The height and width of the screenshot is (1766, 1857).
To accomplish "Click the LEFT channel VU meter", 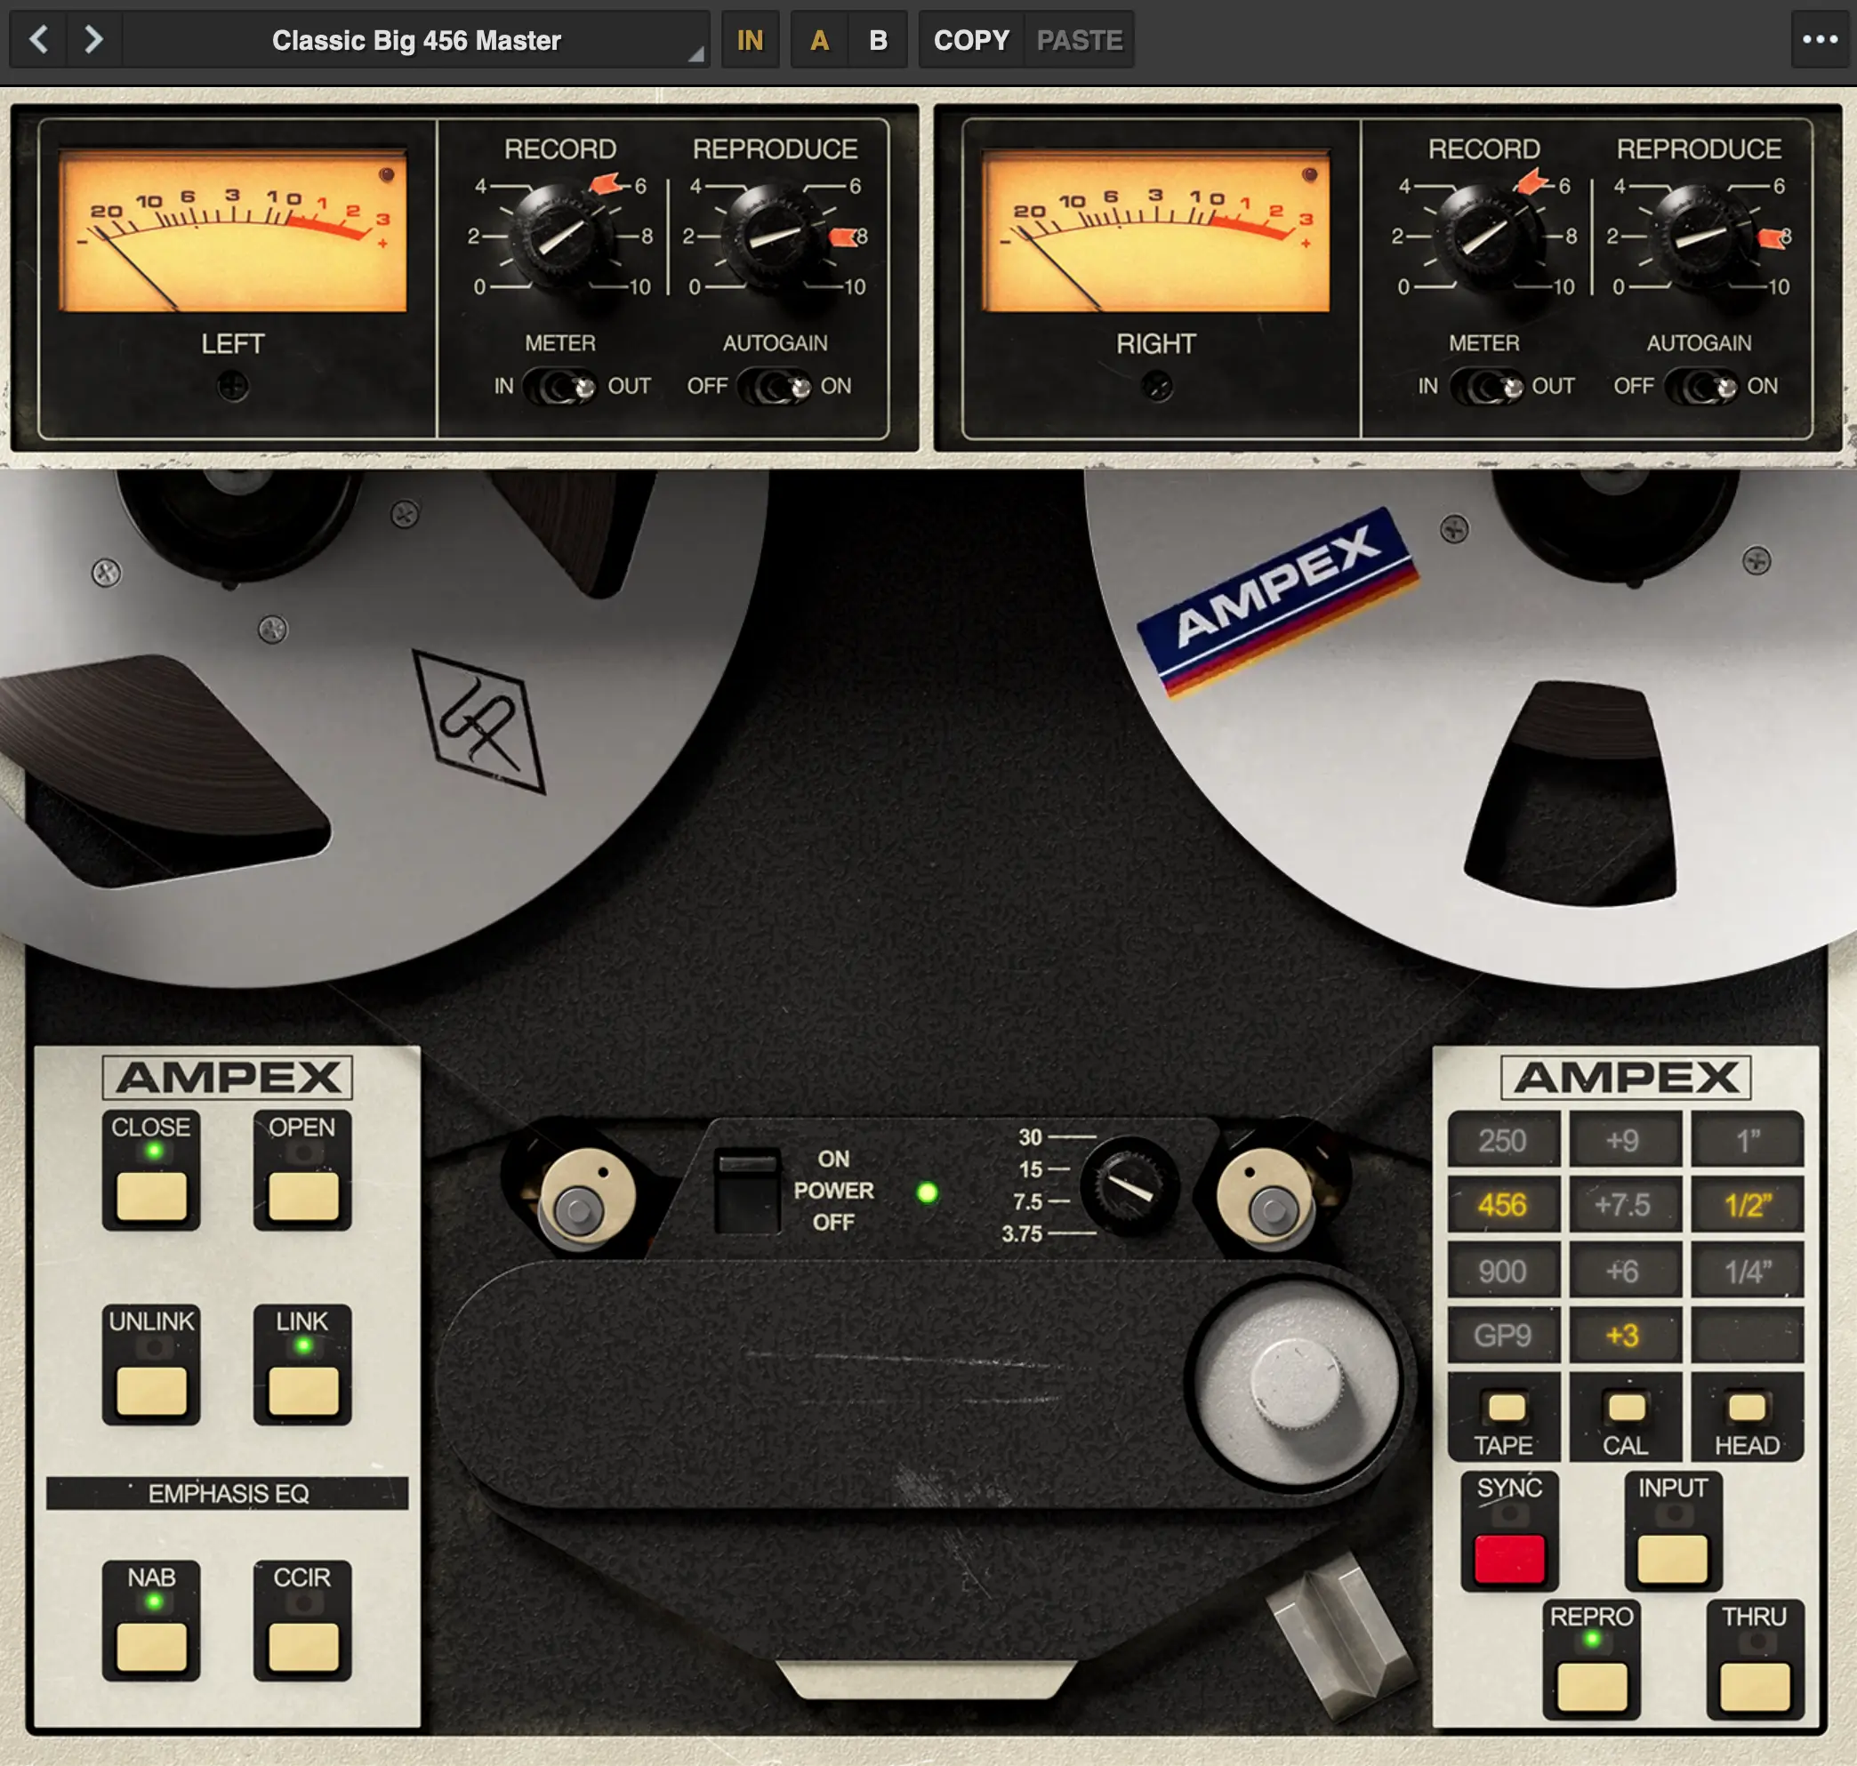I will [x=231, y=229].
